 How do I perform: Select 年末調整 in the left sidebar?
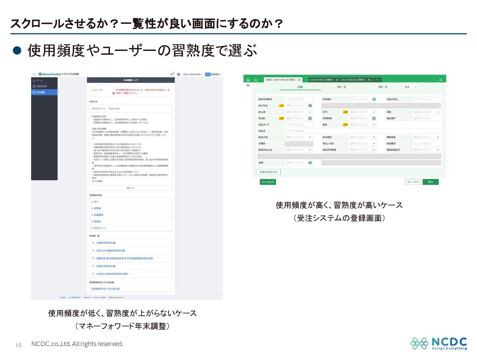coord(44,92)
